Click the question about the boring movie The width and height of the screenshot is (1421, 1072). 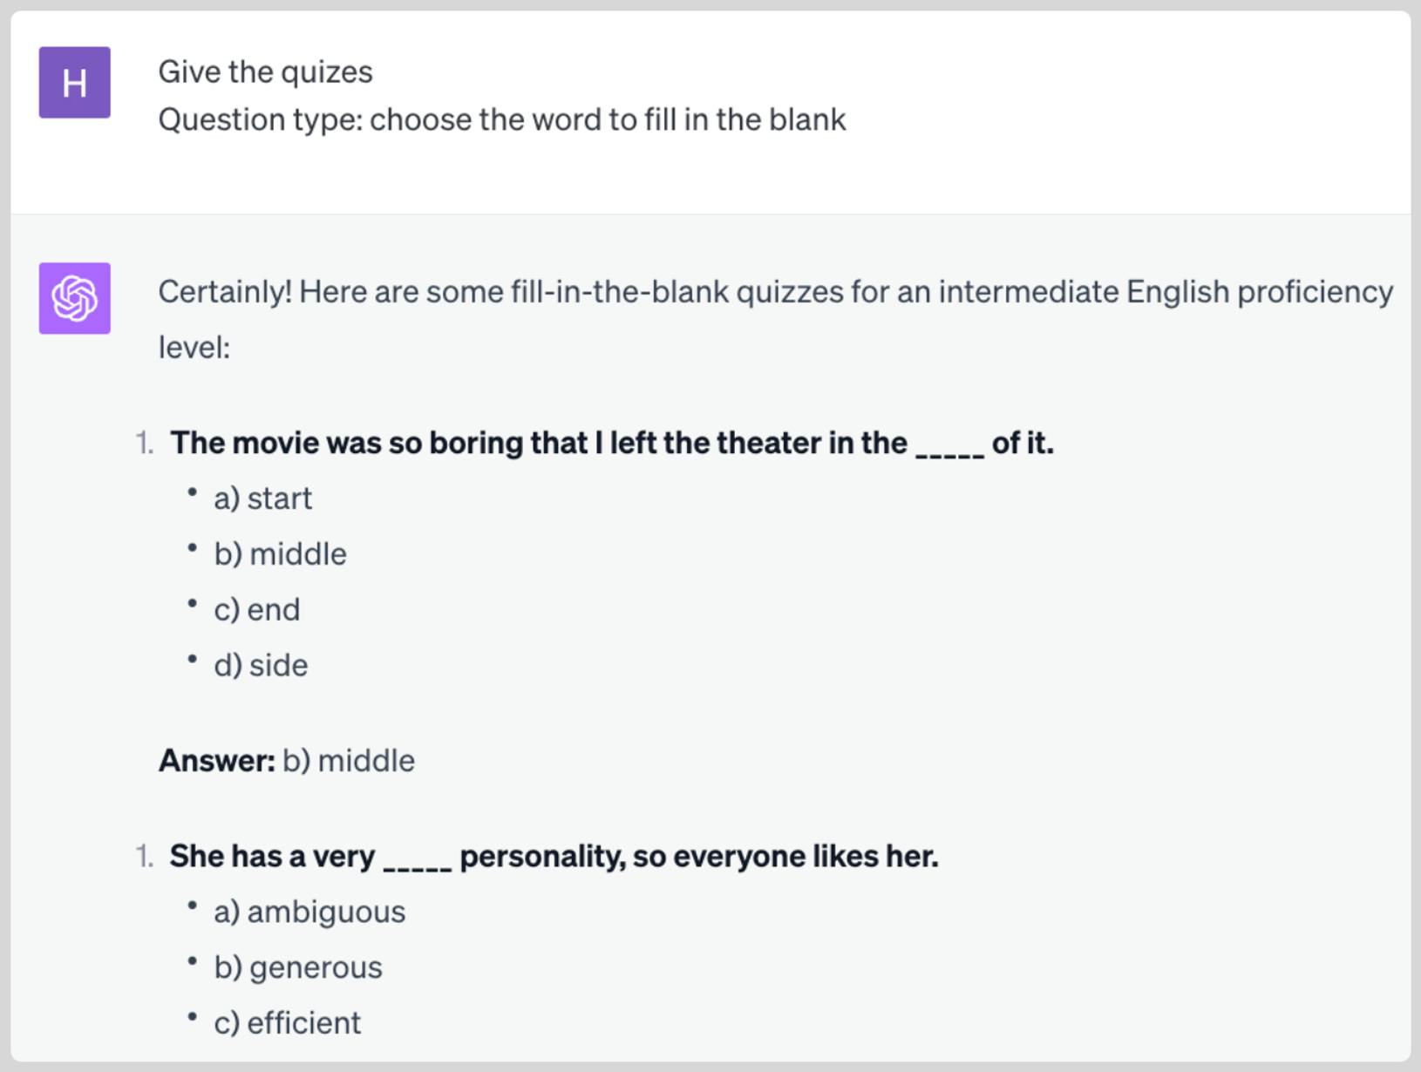coord(612,443)
